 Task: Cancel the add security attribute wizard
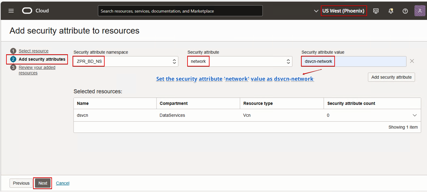pyautogui.click(x=63, y=183)
